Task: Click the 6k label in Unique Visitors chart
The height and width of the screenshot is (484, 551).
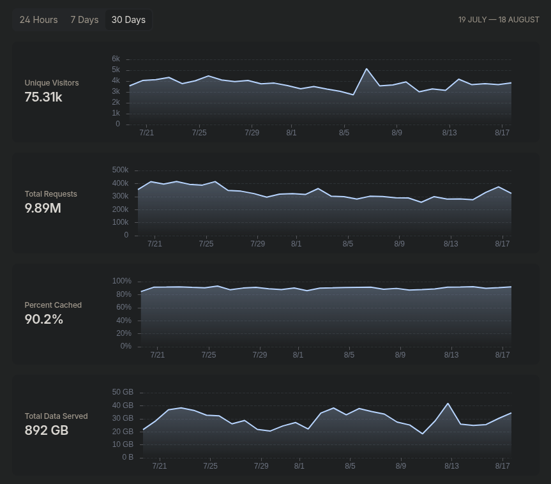Action: point(116,59)
